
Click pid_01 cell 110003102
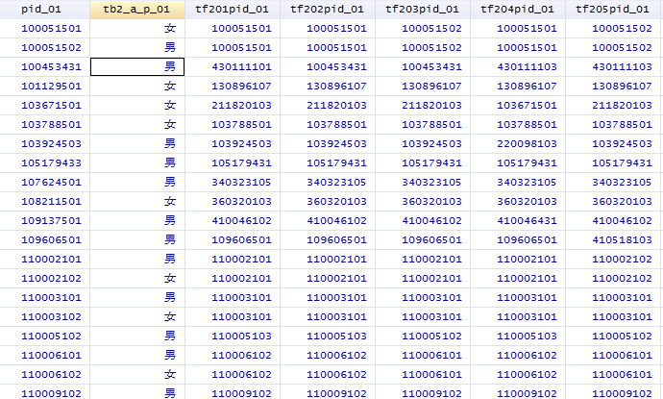(45, 317)
